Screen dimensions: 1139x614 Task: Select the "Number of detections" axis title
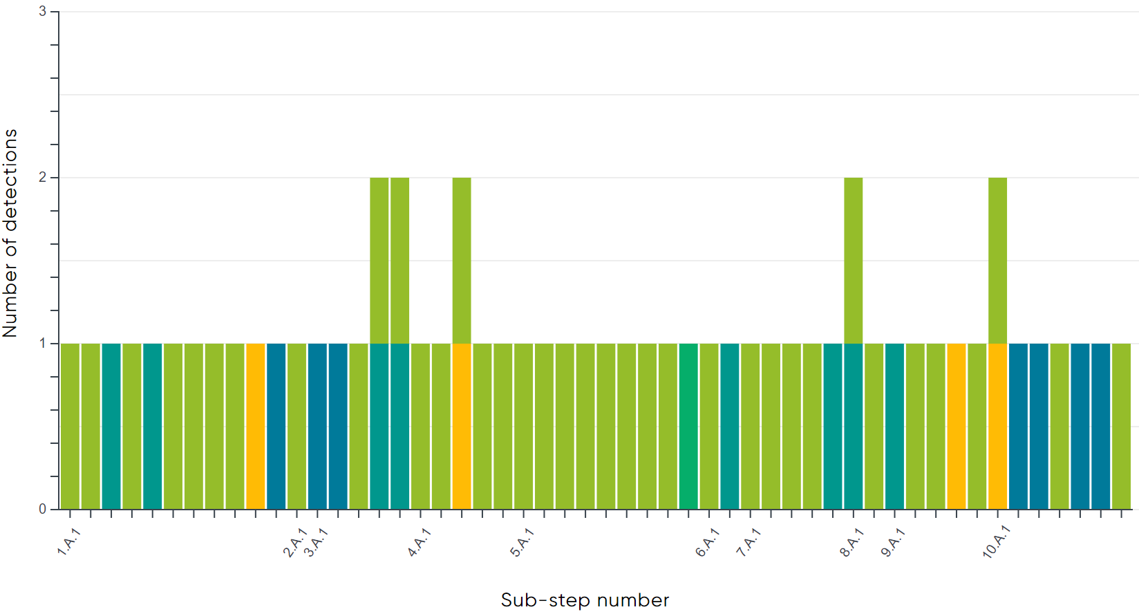(x=10, y=233)
